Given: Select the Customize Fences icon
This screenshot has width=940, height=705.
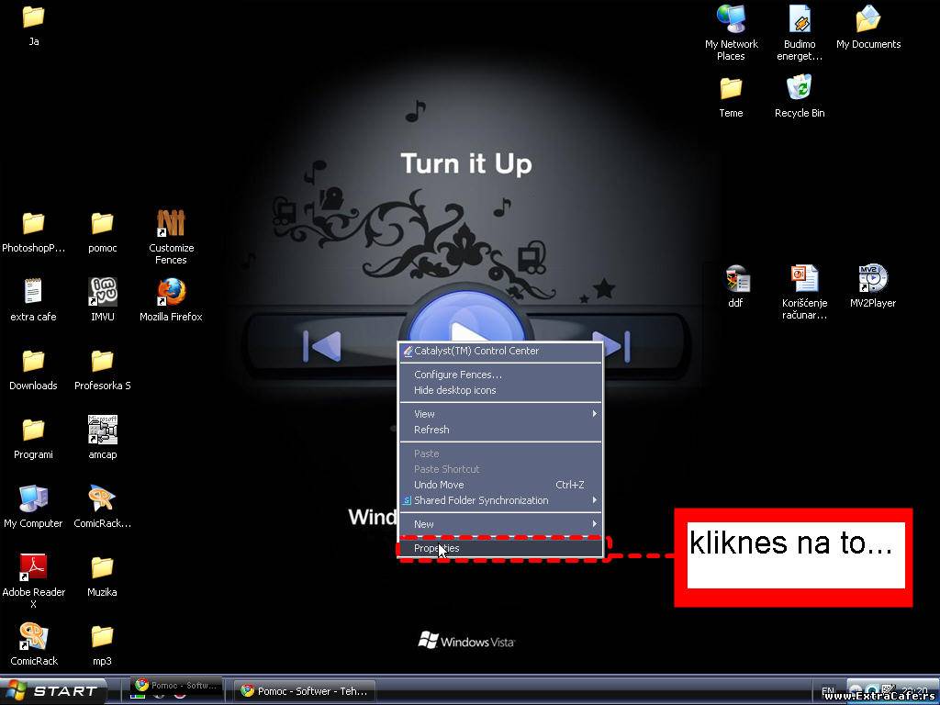Looking at the screenshot, I should coord(171,224).
